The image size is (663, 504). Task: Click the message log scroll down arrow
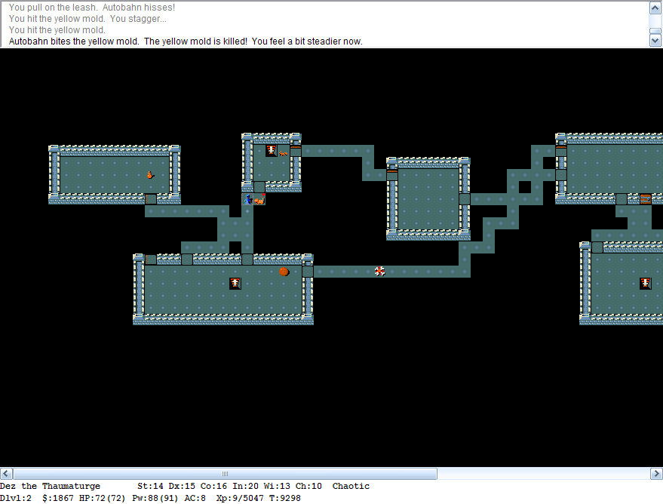point(655,41)
